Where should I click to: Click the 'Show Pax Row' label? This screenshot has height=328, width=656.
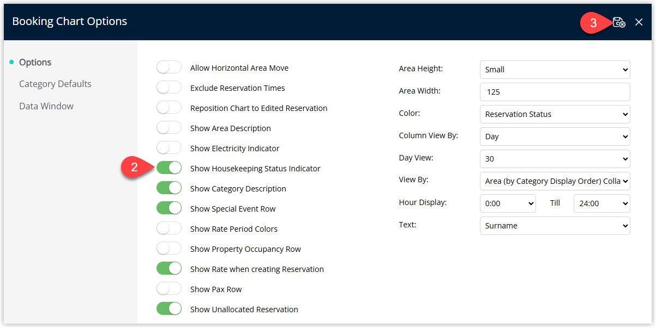(x=216, y=289)
